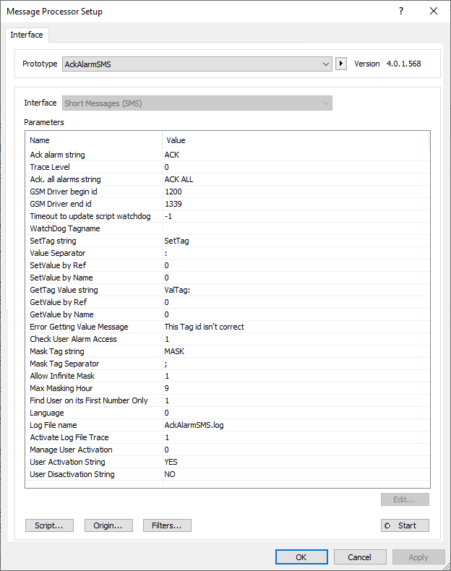Open the Filters... dialog
Screen dimensions: 451x571
click(167, 525)
